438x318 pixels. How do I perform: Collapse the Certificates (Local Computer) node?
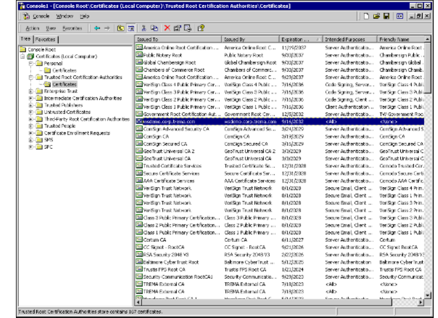(x=23, y=57)
